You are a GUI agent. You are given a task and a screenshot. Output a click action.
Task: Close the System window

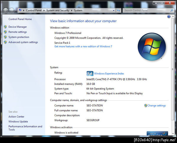tap(170, 3)
